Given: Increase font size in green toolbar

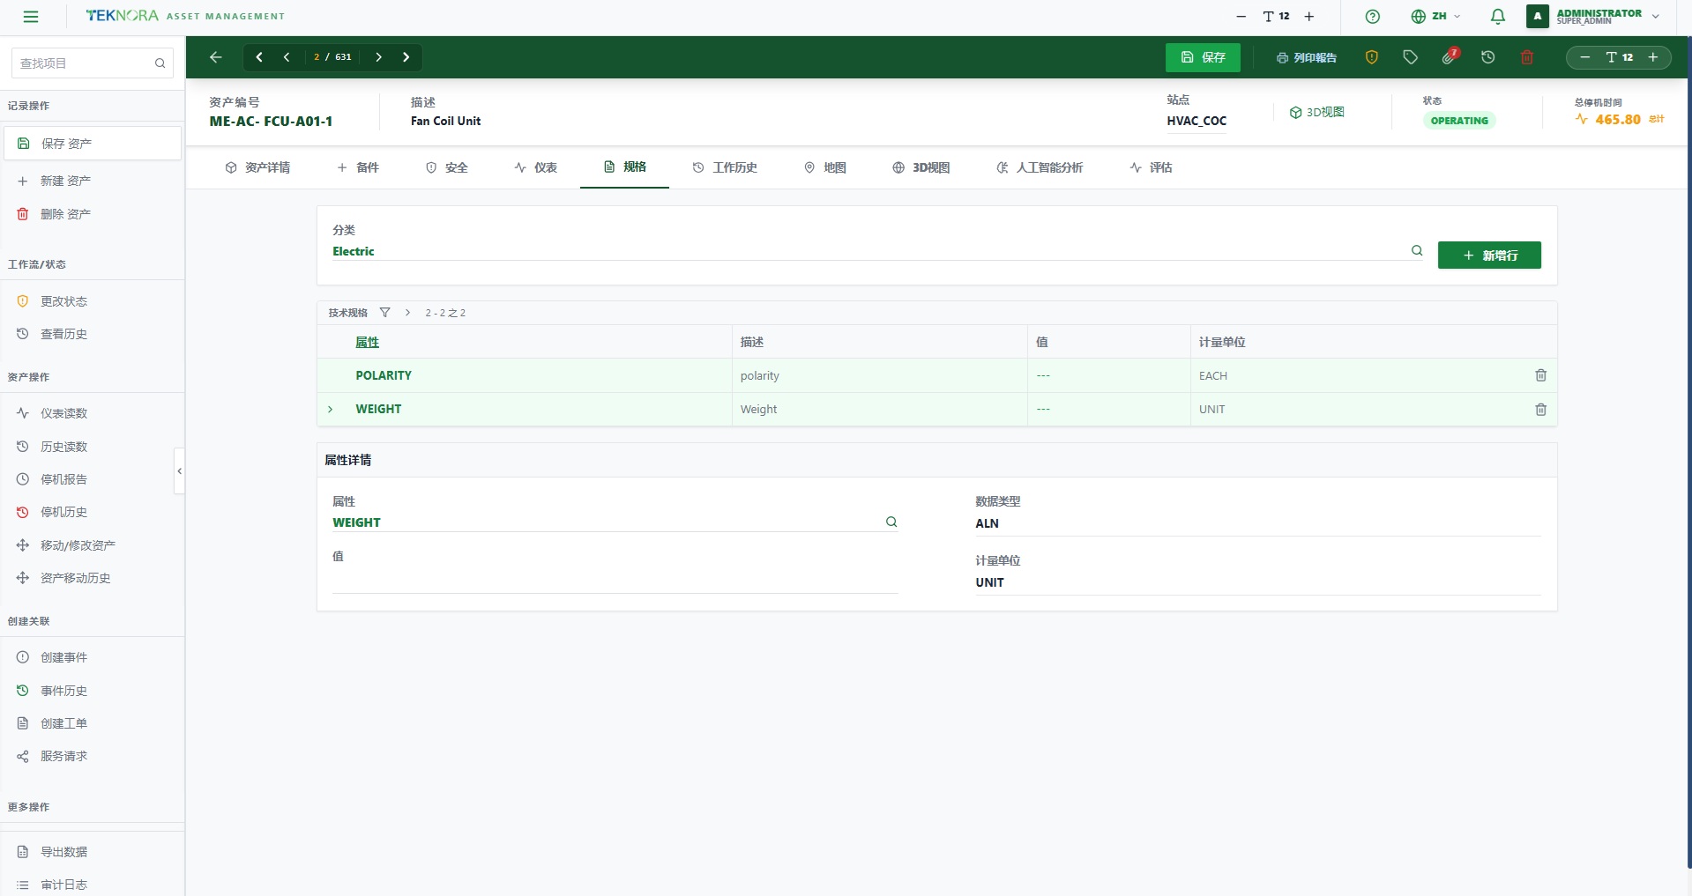Looking at the screenshot, I should [x=1653, y=57].
